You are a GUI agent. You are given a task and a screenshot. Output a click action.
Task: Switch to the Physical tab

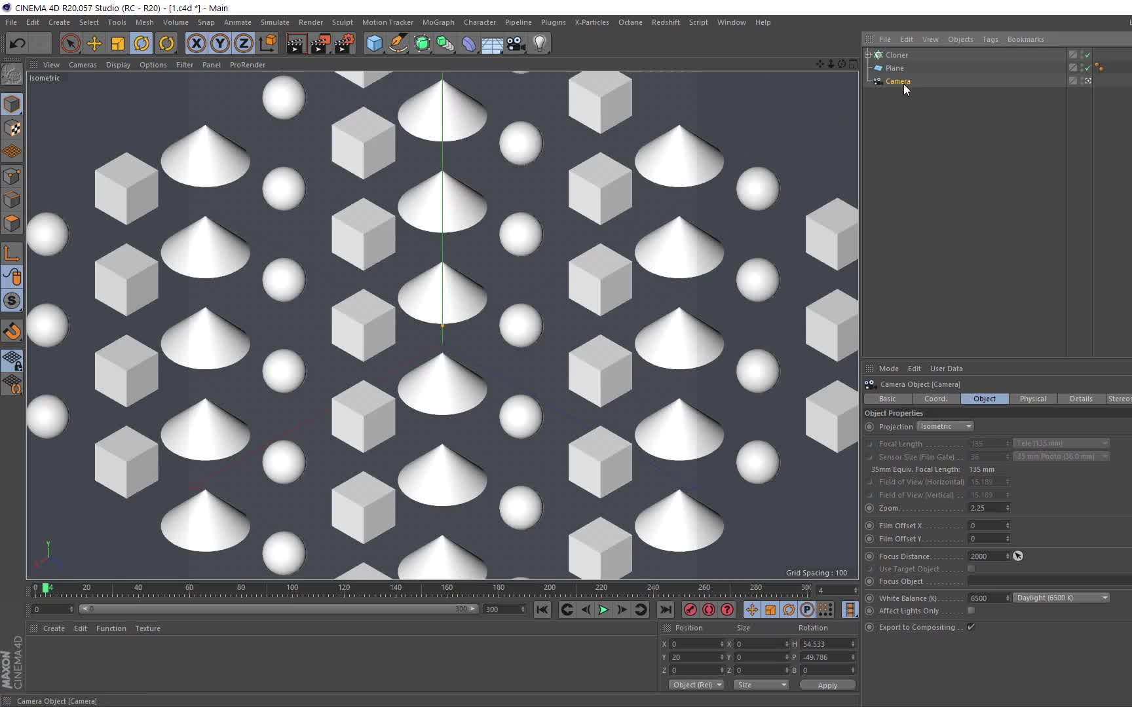[1032, 399]
